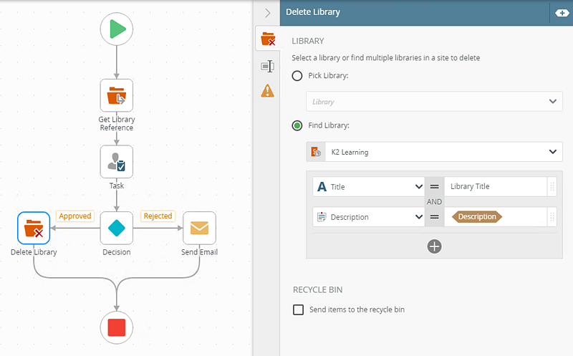The height and width of the screenshot is (356, 573).
Task: Open the Properties tab in side panel
Action: 268,66
